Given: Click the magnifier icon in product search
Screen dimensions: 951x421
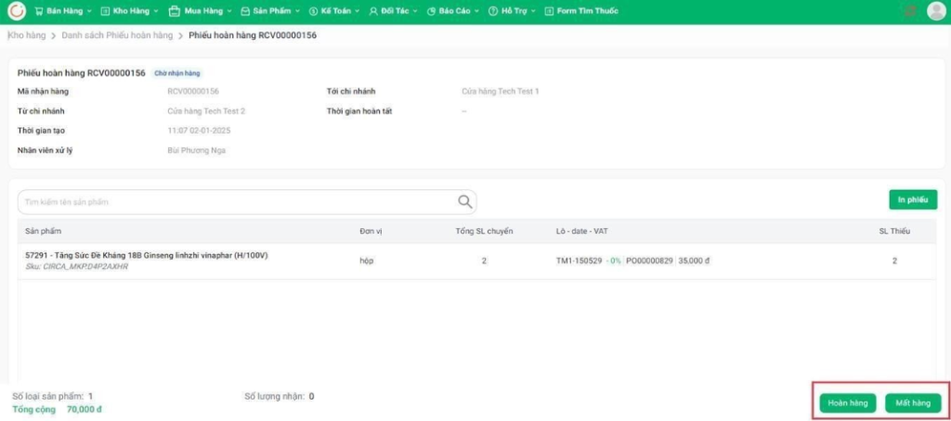Looking at the screenshot, I should click(465, 201).
